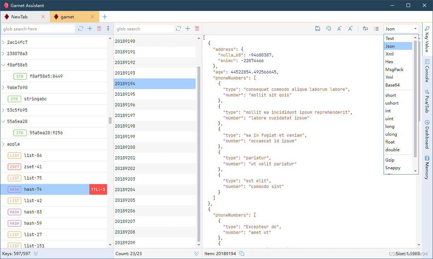Screen dimensions: 433x259
Task: Expand the apple key group
Action: pyautogui.click(x=3, y=144)
